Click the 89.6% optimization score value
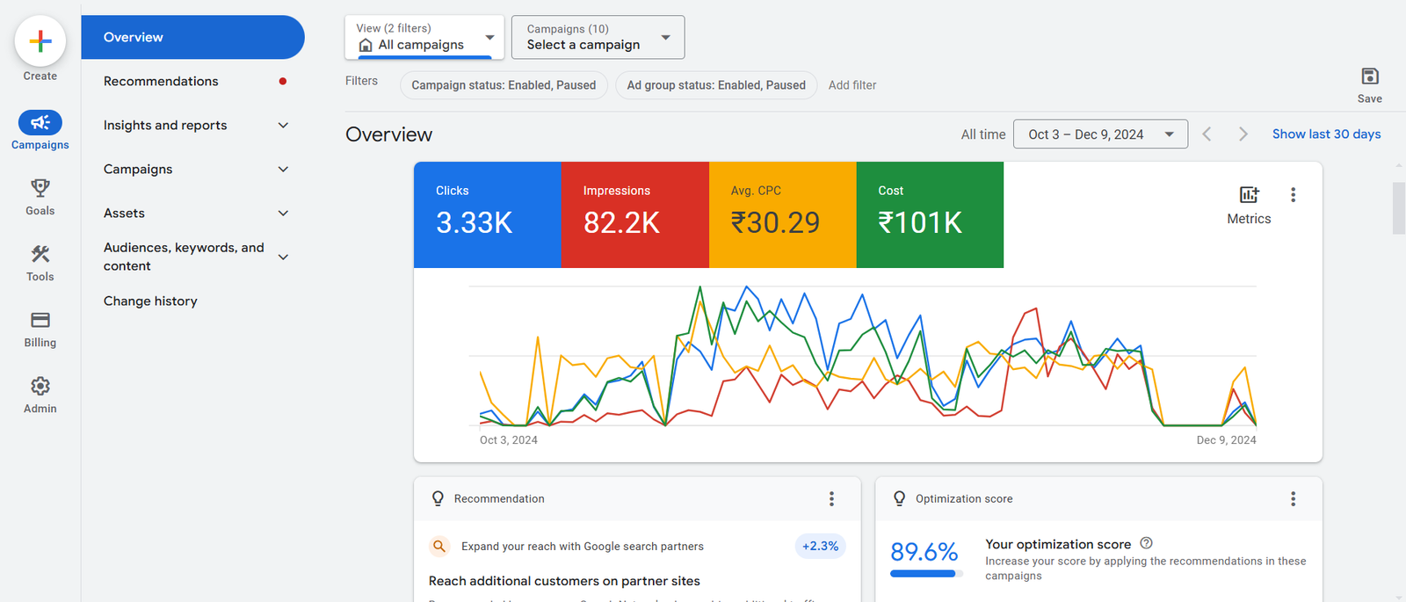1406x602 pixels. pyautogui.click(x=924, y=551)
